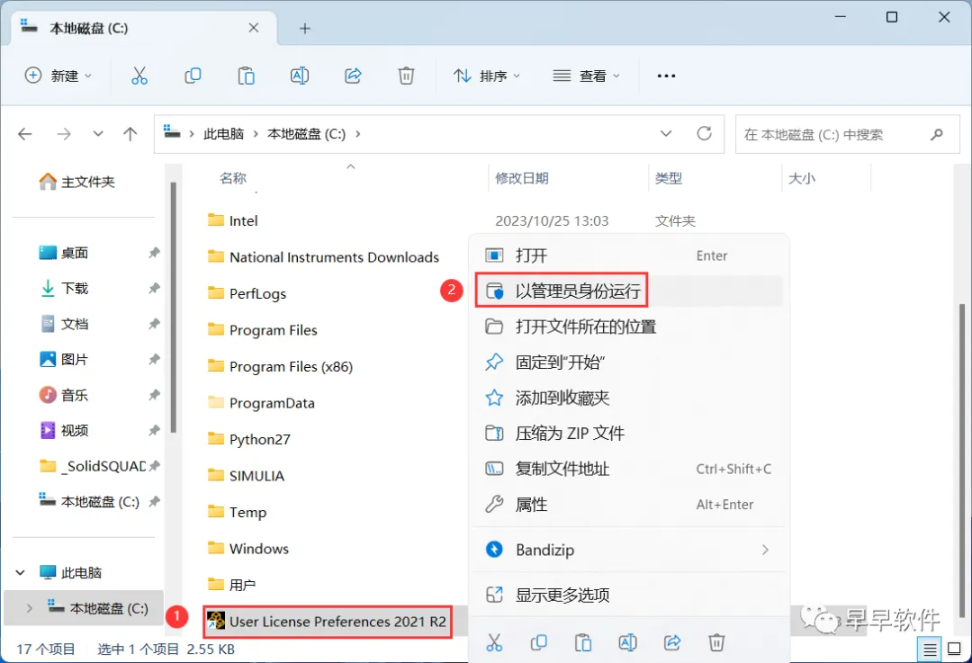Click the Delete trash icon in the top toolbar
Image resolution: width=972 pixels, height=663 pixels.
406,76
